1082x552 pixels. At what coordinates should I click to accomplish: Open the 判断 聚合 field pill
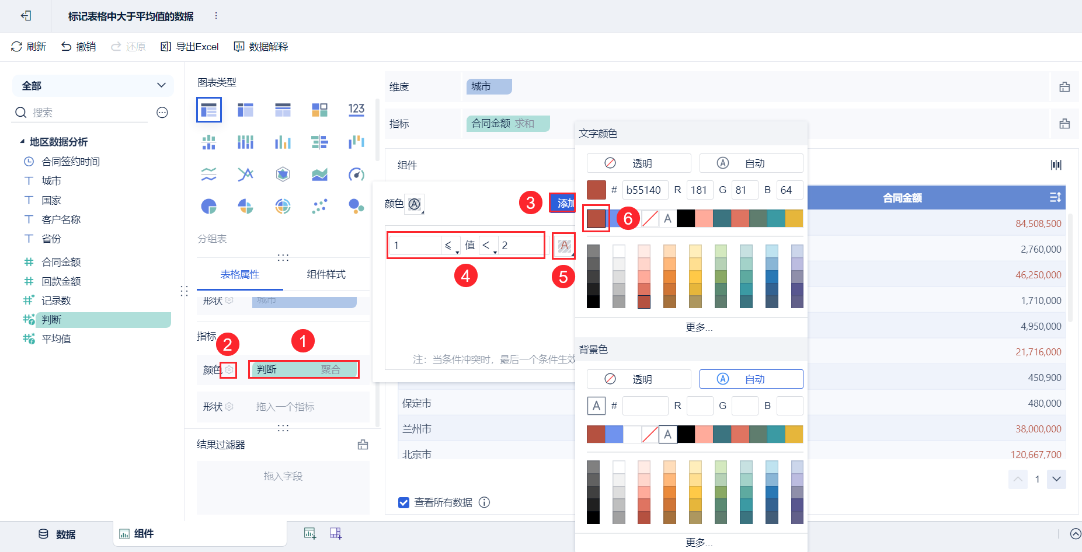(304, 369)
